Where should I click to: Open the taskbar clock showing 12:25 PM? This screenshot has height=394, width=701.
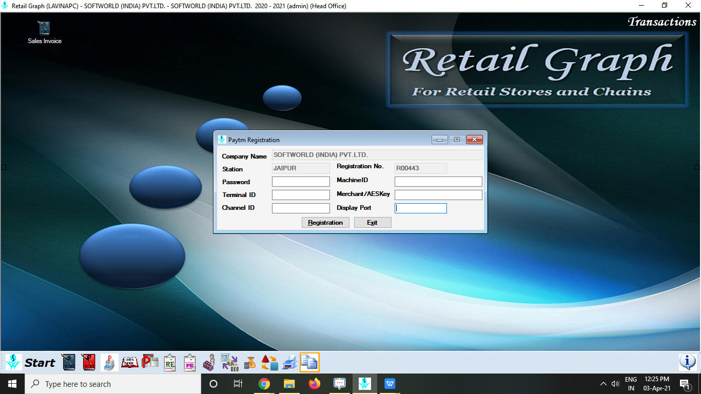(x=657, y=384)
